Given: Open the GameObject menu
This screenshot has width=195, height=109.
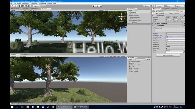Looking at the screenshot, I should point(26,3).
